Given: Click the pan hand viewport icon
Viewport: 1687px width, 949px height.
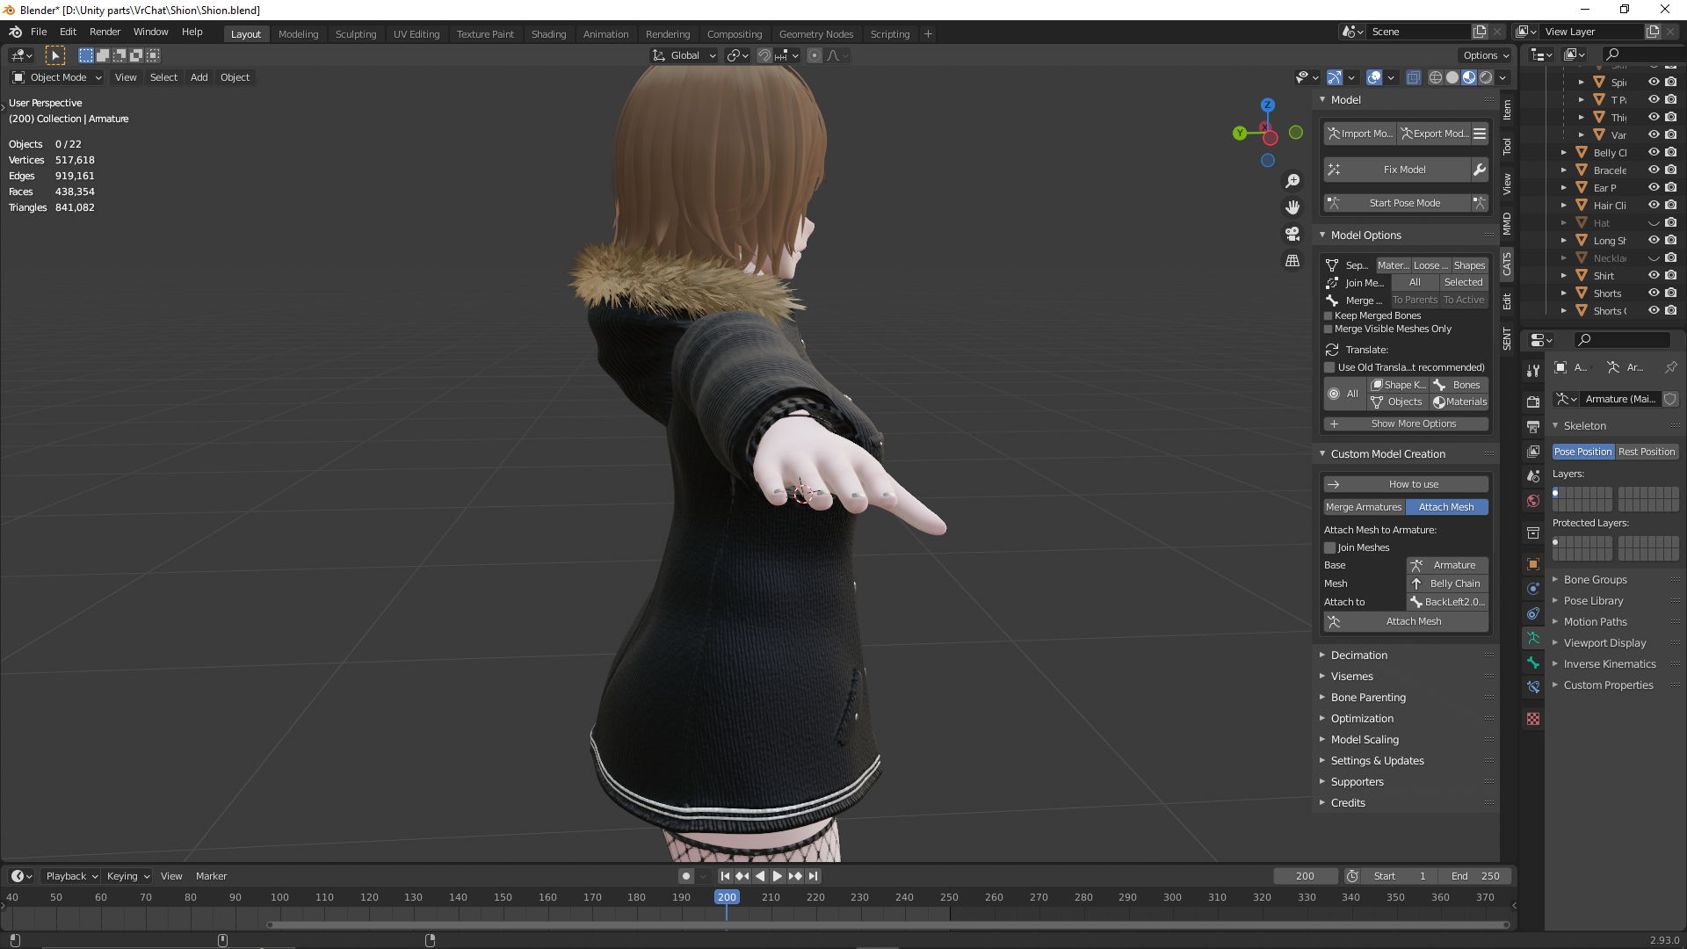Looking at the screenshot, I should (1292, 207).
